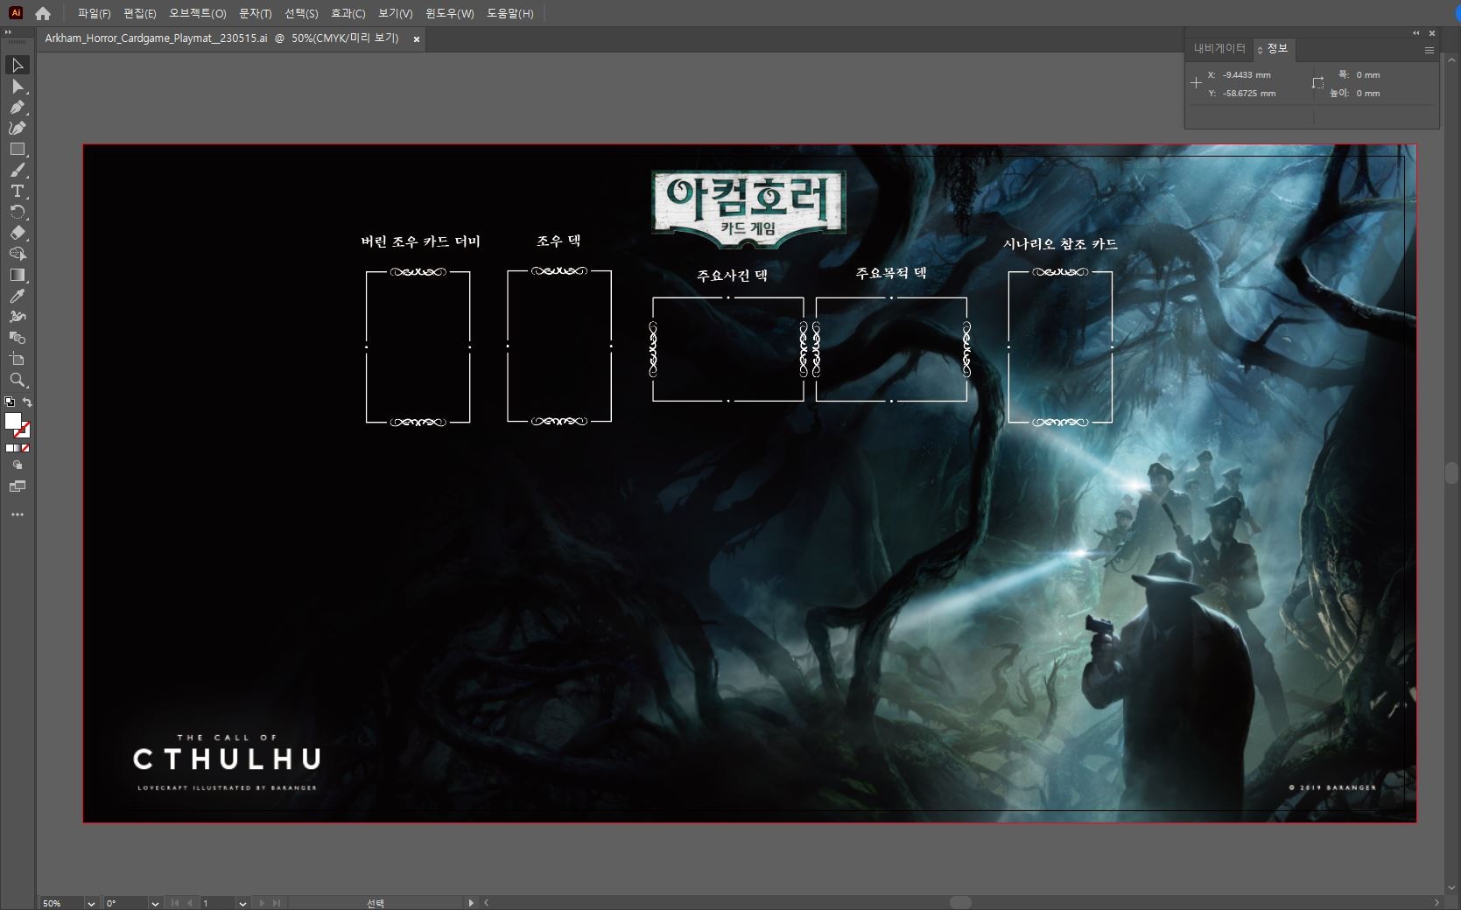This screenshot has width=1461, height=910.
Task: Open the 문자(T) menu
Action: (x=256, y=13)
